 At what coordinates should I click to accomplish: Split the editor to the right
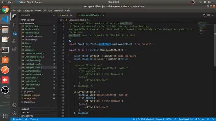[x=209, y=15]
